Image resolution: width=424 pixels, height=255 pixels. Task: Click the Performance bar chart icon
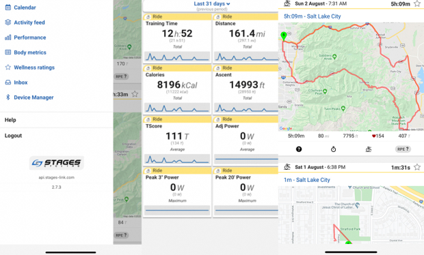(x=8, y=37)
